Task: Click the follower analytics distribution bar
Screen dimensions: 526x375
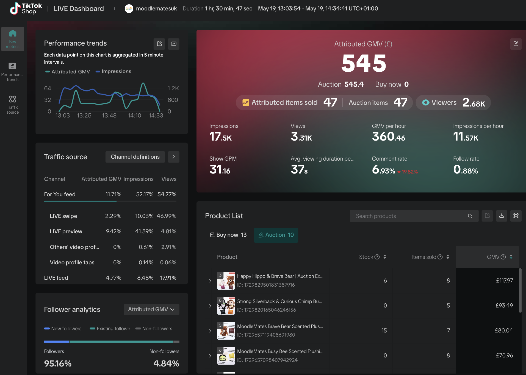Action: [112, 342]
